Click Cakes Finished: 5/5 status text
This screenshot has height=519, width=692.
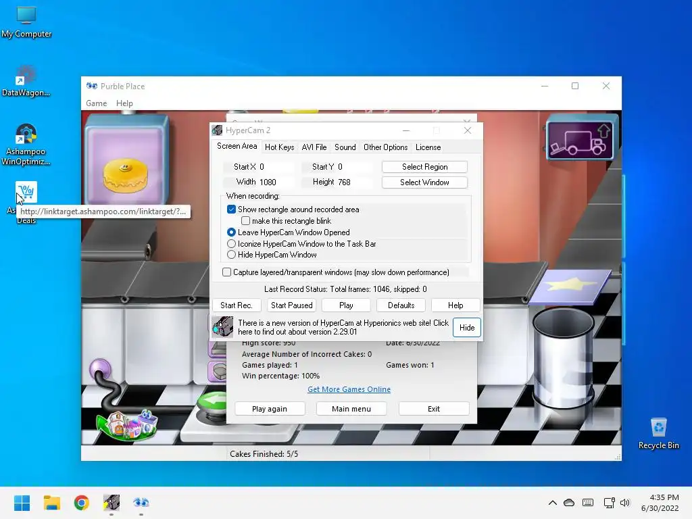pos(264,453)
